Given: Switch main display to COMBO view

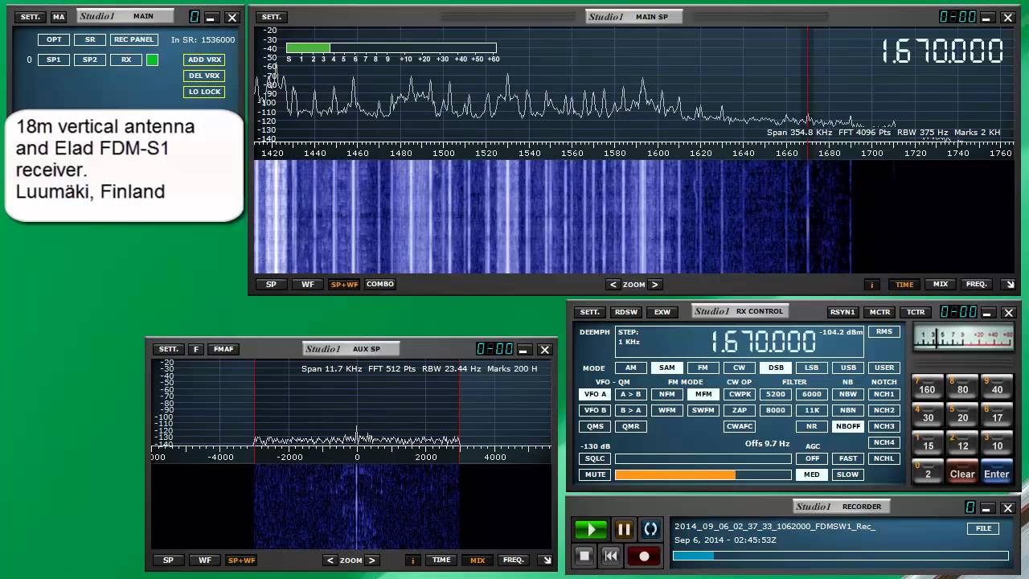Looking at the screenshot, I should point(380,284).
